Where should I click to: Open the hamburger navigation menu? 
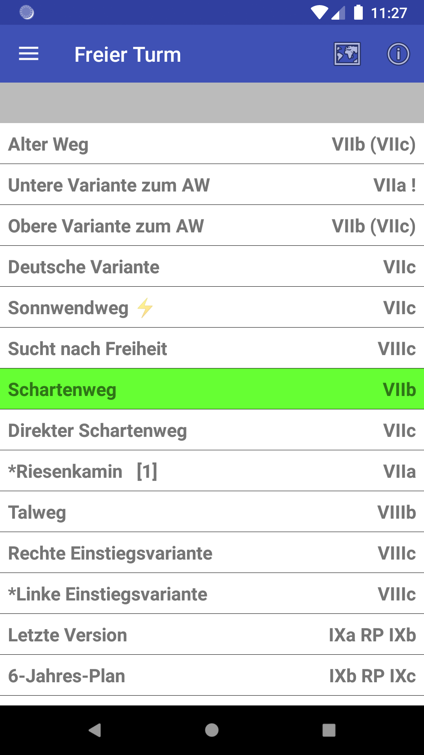point(29,54)
